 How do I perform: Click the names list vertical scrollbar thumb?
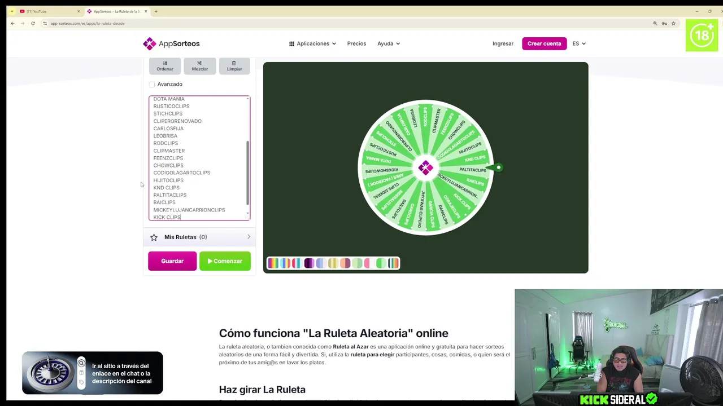click(x=247, y=173)
